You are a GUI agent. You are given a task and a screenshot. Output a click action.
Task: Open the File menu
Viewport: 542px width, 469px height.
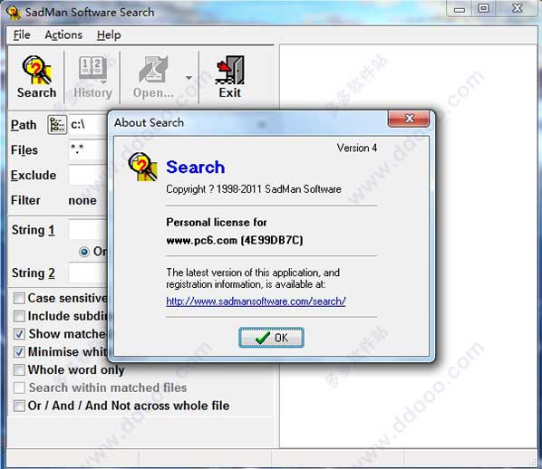(22, 35)
